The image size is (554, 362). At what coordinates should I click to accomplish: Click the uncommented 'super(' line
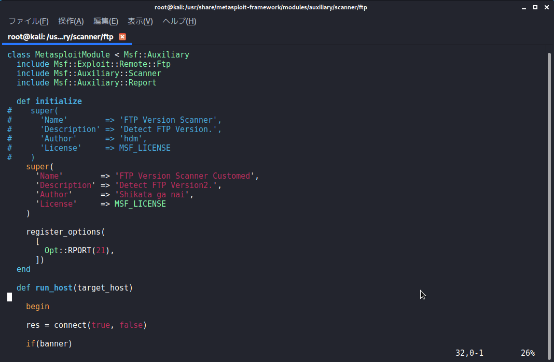tap(40, 167)
